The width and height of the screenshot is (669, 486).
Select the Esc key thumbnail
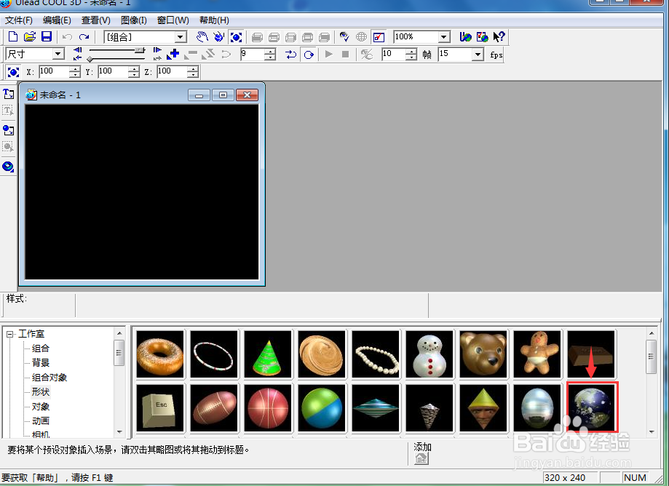pos(160,408)
